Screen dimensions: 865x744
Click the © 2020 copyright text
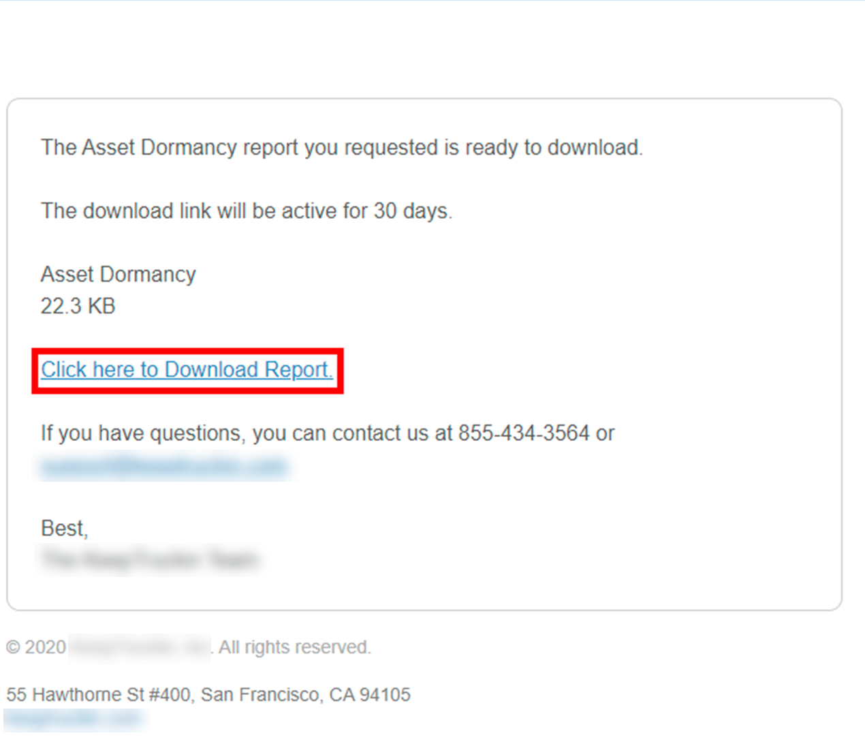pos(36,647)
